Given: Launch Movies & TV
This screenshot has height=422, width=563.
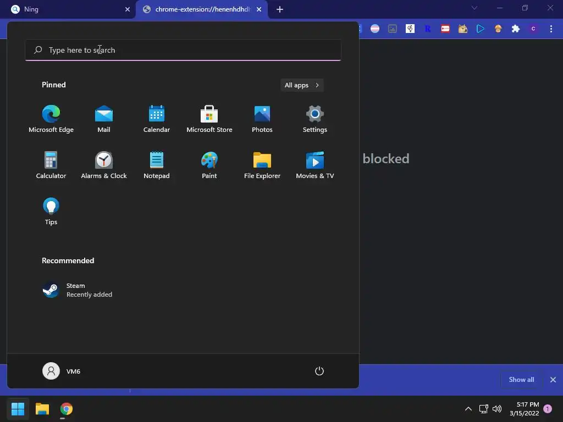Looking at the screenshot, I should 315,165.
